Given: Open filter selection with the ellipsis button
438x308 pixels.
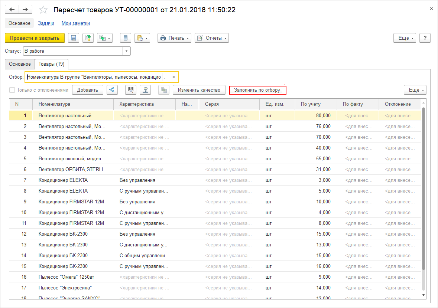Looking at the screenshot, I should tap(166, 77).
